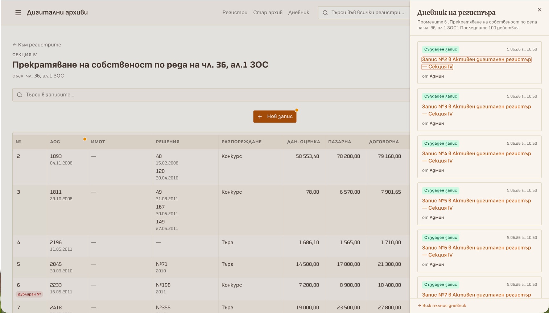Screen dimensions: 549x313
Task: Click the search magnifier icon in top bar
Action: 325,13
